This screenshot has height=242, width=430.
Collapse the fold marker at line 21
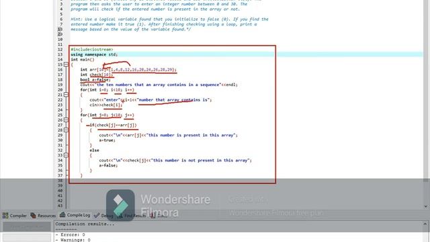coord(66,95)
